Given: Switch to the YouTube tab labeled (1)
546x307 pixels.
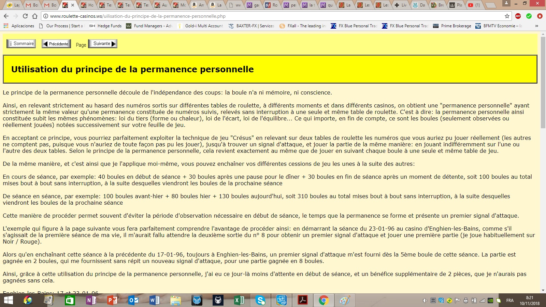Looking at the screenshot, I should pos(474,5).
